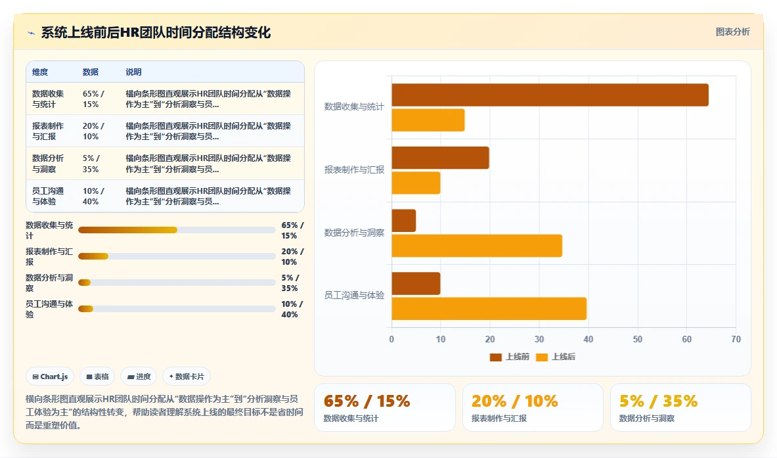Click the 数据收集与统计 chart axis label
The height and width of the screenshot is (458, 777).
coord(354,106)
